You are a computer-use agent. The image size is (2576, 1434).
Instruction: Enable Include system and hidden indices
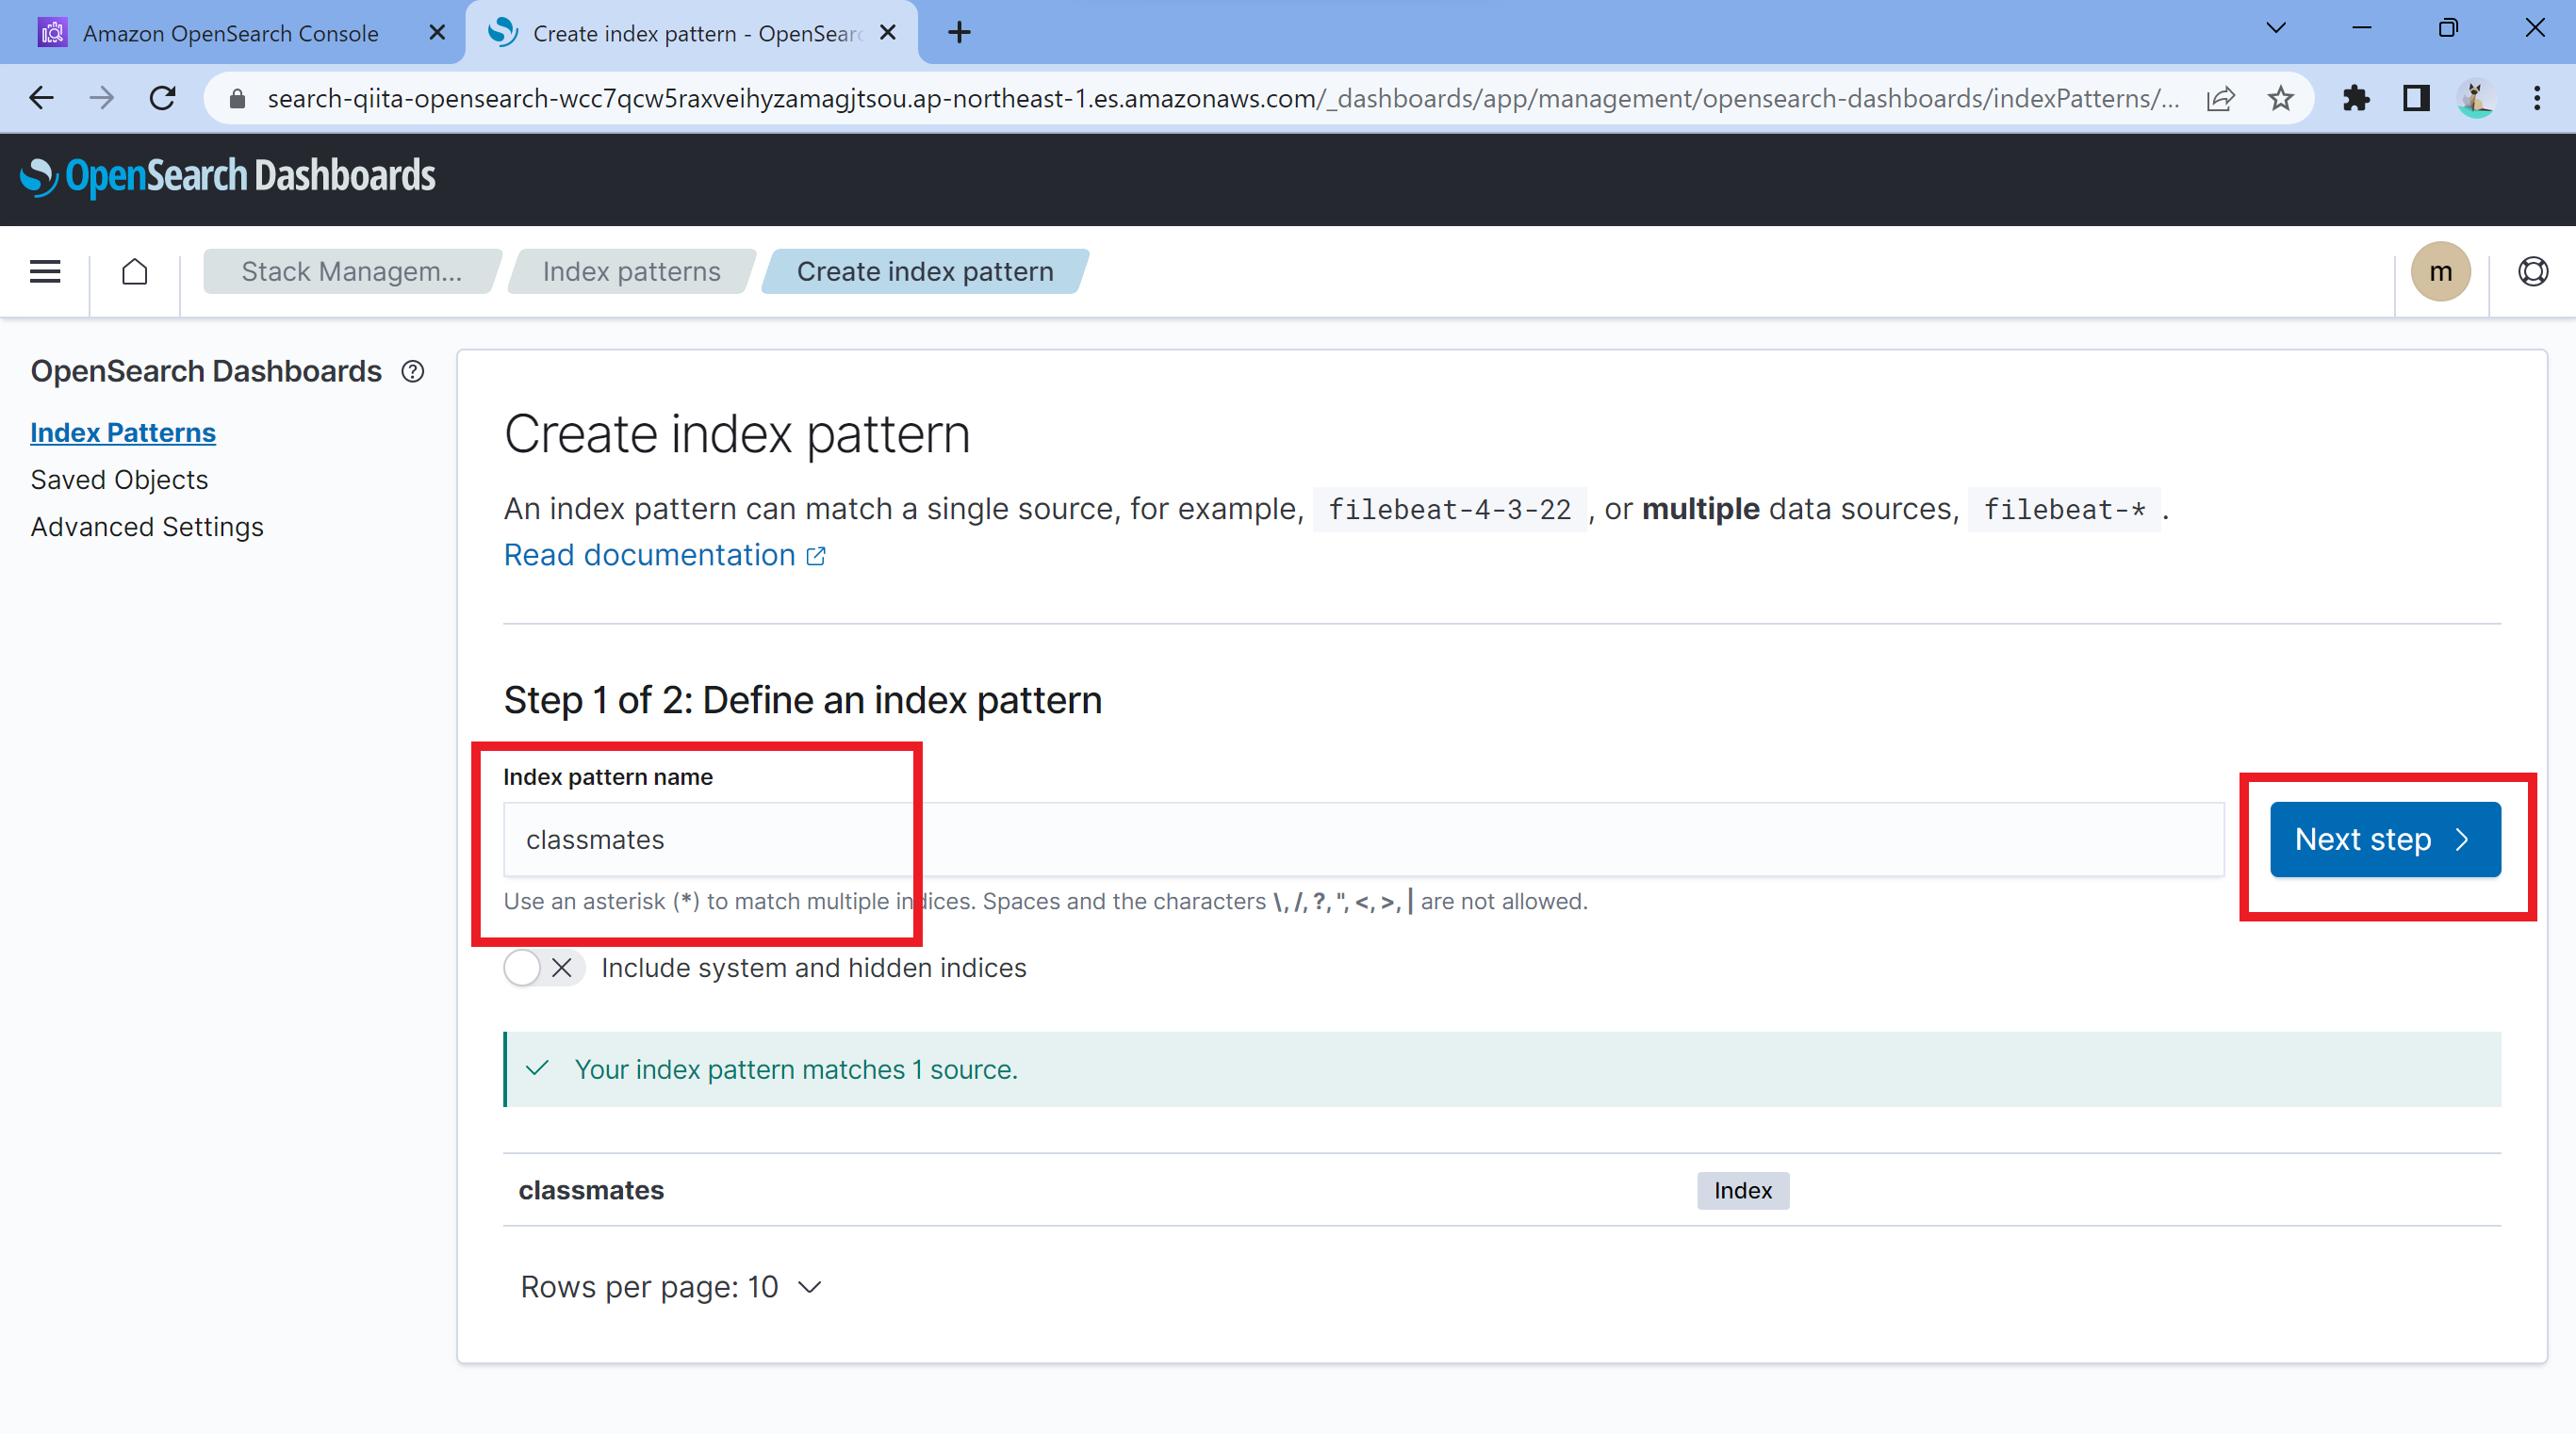pyautogui.click(x=521, y=968)
